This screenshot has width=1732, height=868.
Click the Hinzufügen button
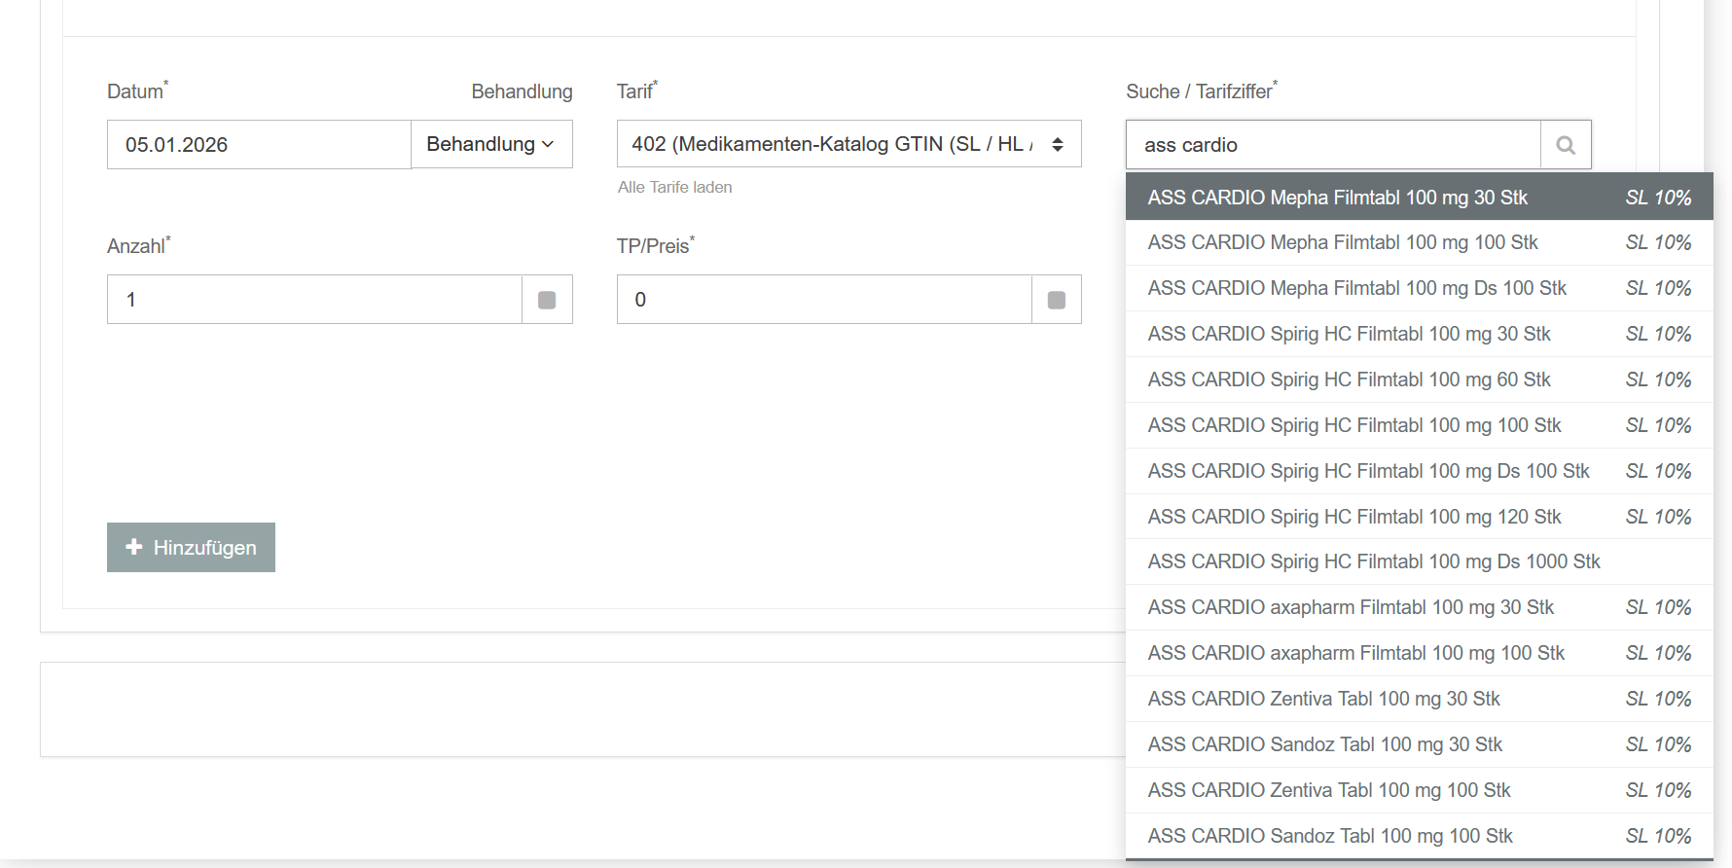pyautogui.click(x=191, y=548)
